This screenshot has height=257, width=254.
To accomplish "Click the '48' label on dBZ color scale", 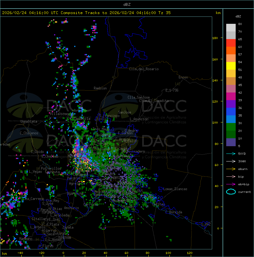I will 240,77.
